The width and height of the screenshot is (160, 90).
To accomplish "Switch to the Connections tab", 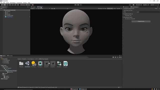I will coord(134,7).
